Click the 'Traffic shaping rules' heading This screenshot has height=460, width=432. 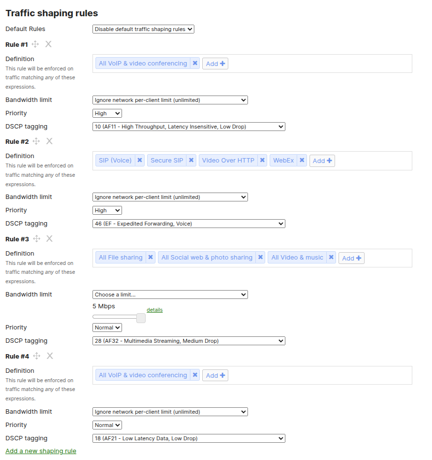(x=52, y=13)
